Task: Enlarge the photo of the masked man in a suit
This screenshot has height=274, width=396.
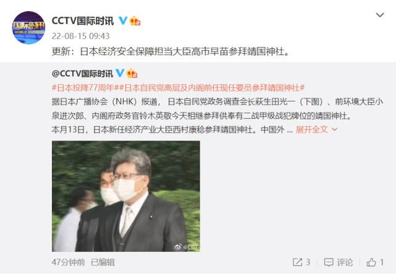Action: (126, 196)
